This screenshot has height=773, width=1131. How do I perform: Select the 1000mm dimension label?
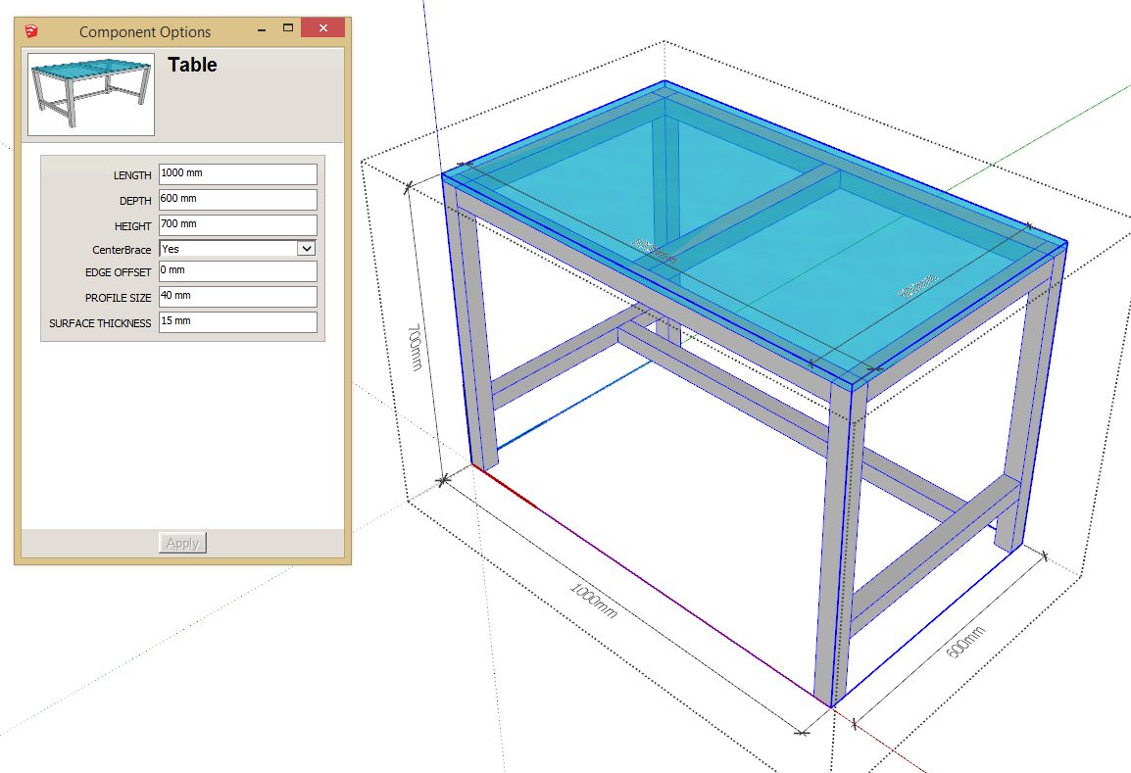(x=594, y=601)
